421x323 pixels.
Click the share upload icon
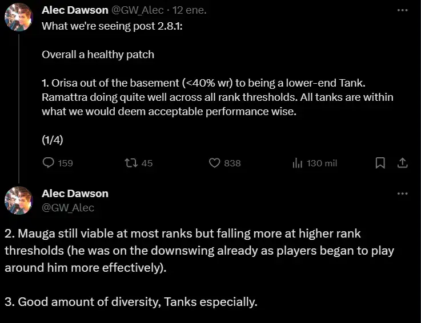tap(403, 163)
